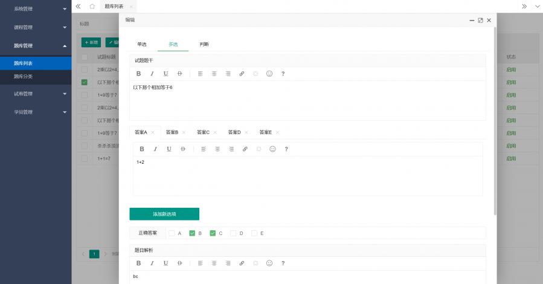Screen dimensions: 543x284
Task: Check correct answer option D
Action: 233,233
